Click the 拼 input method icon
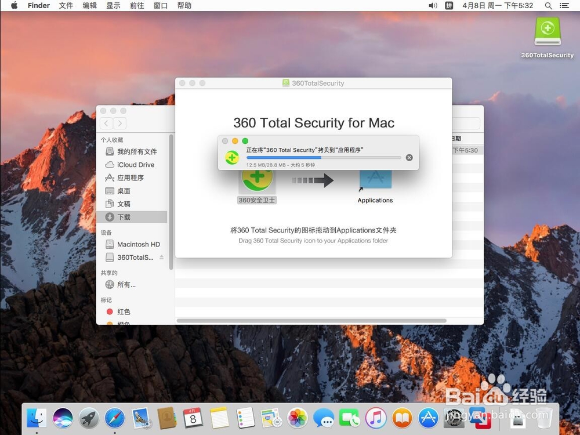Viewport: 580px width, 435px height. (x=449, y=6)
